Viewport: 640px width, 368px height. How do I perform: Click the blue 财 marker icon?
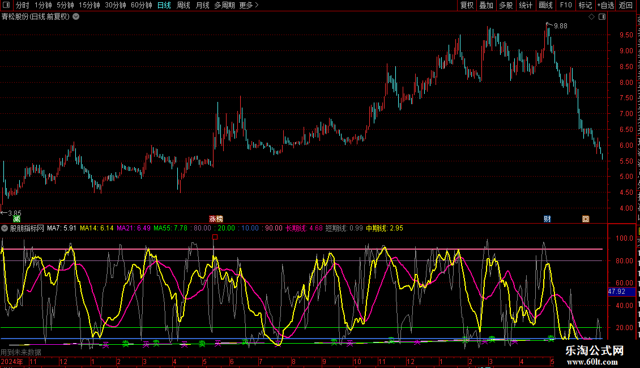(x=547, y=219)
